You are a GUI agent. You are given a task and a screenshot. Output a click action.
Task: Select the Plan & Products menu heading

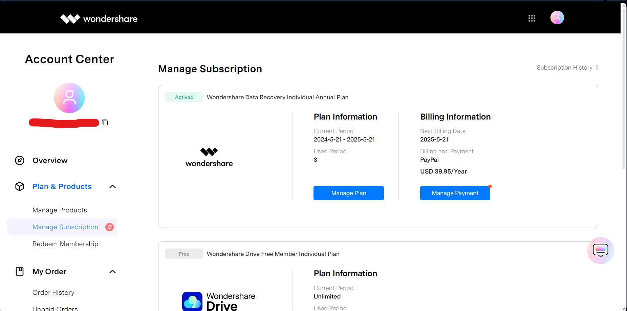(x=62, y=186)
